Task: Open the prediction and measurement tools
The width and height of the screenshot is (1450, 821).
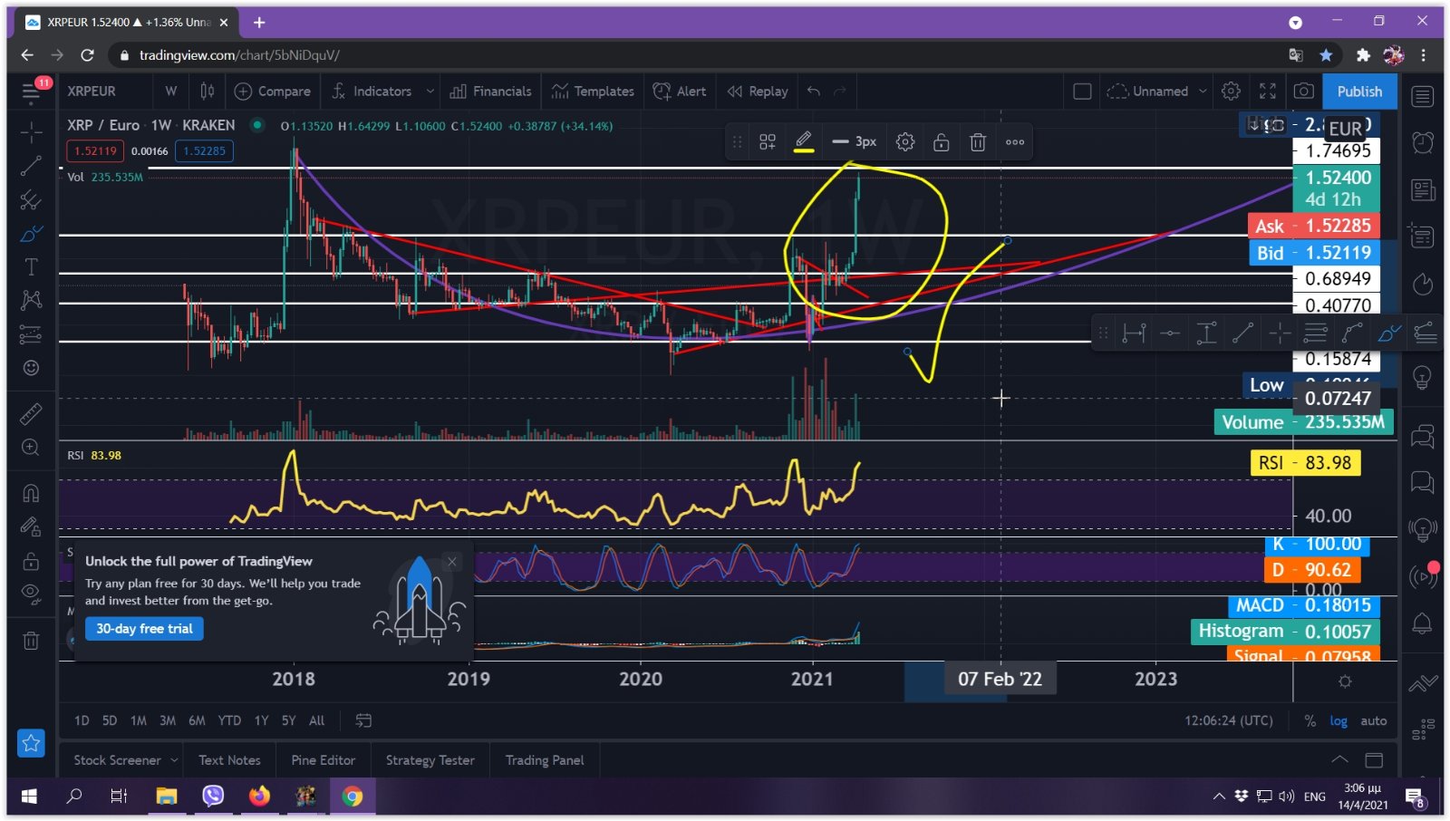Action: pos(31,333)
